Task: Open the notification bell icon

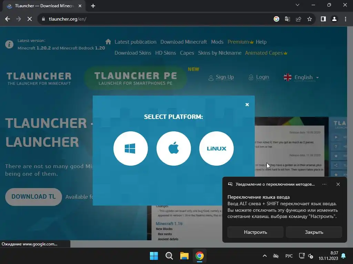Action: (x=343, y=256)
